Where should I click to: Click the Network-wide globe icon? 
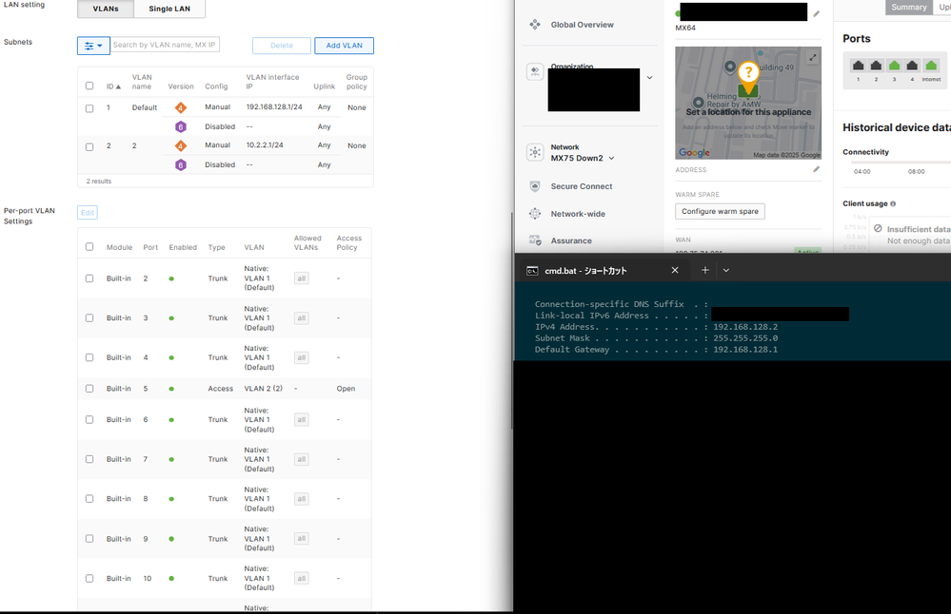535,214
